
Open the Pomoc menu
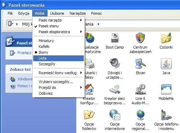[x=97, y=13]
